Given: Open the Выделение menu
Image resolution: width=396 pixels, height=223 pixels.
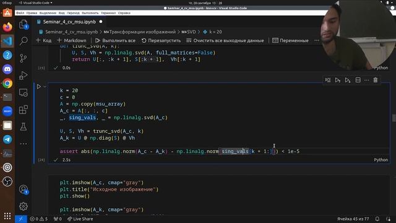Looking at the screenshot, I should point(48,13).
